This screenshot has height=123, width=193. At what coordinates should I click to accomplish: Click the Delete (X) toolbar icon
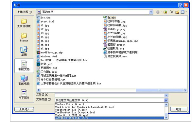point(172,12)
